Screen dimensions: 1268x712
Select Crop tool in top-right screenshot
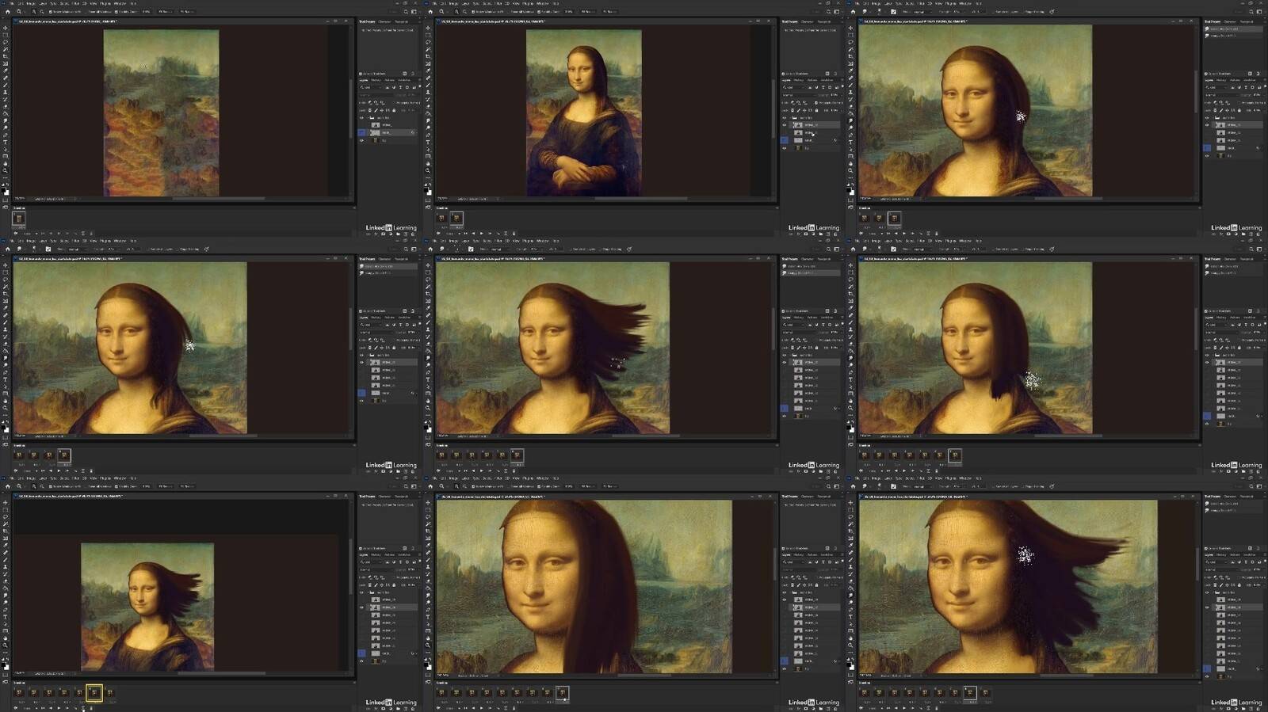tap(851, 56)
